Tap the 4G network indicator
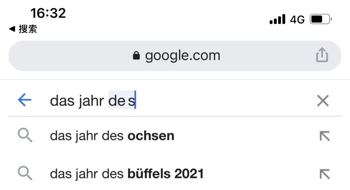The width and height of the screenshot is (350, 190). (297, 20)
